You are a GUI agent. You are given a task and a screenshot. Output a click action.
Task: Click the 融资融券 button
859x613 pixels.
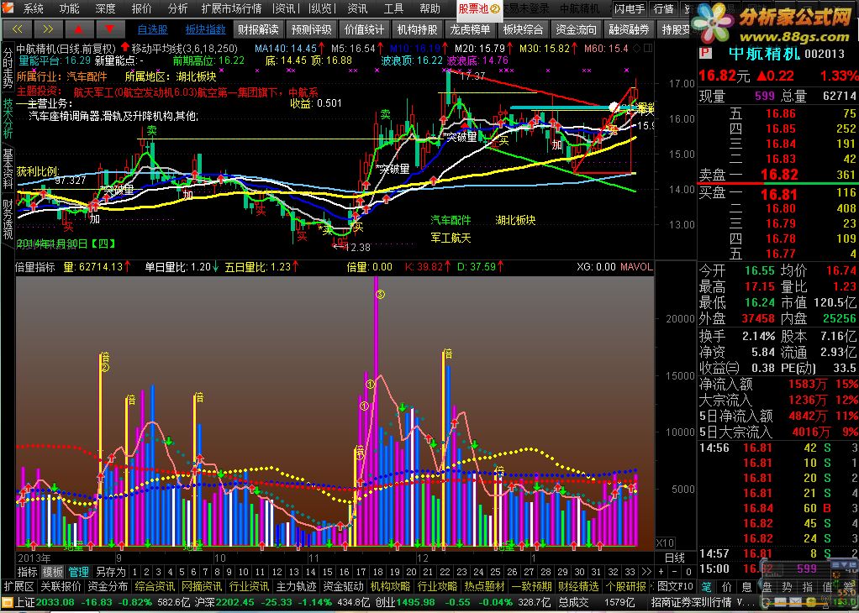(x=630, y=29)
